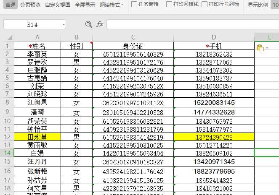Click the Name Box showing E14

(x=35, y=24)
